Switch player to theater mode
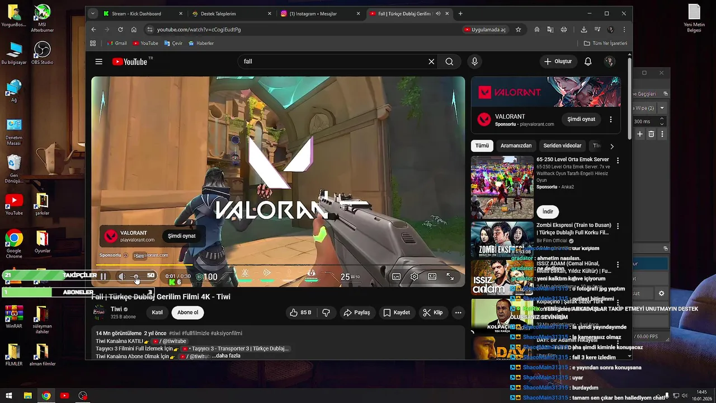This screenshot has width=716, height=403. [432, 277]
